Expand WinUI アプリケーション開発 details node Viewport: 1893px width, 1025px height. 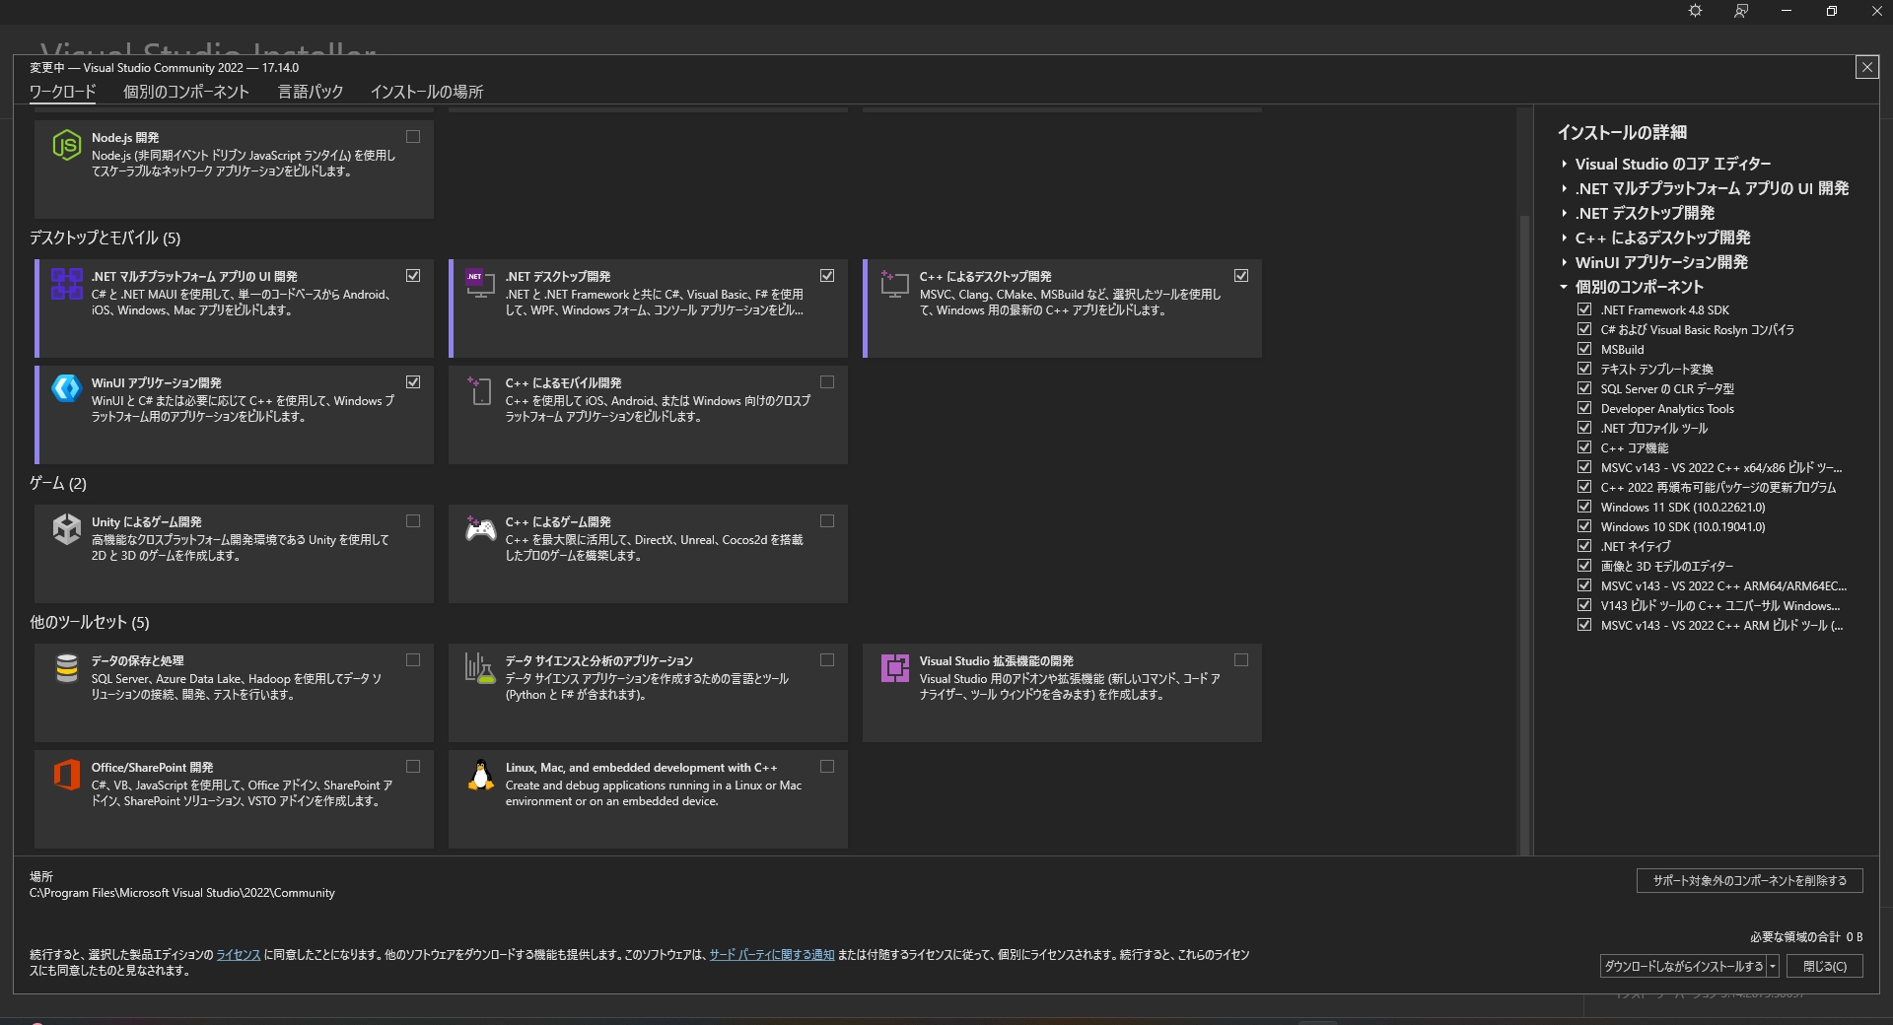click(1565, 263)
